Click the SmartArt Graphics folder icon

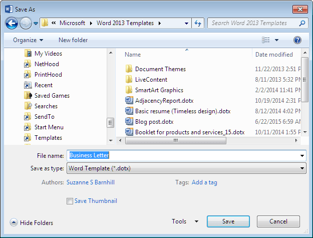(129, 90)
